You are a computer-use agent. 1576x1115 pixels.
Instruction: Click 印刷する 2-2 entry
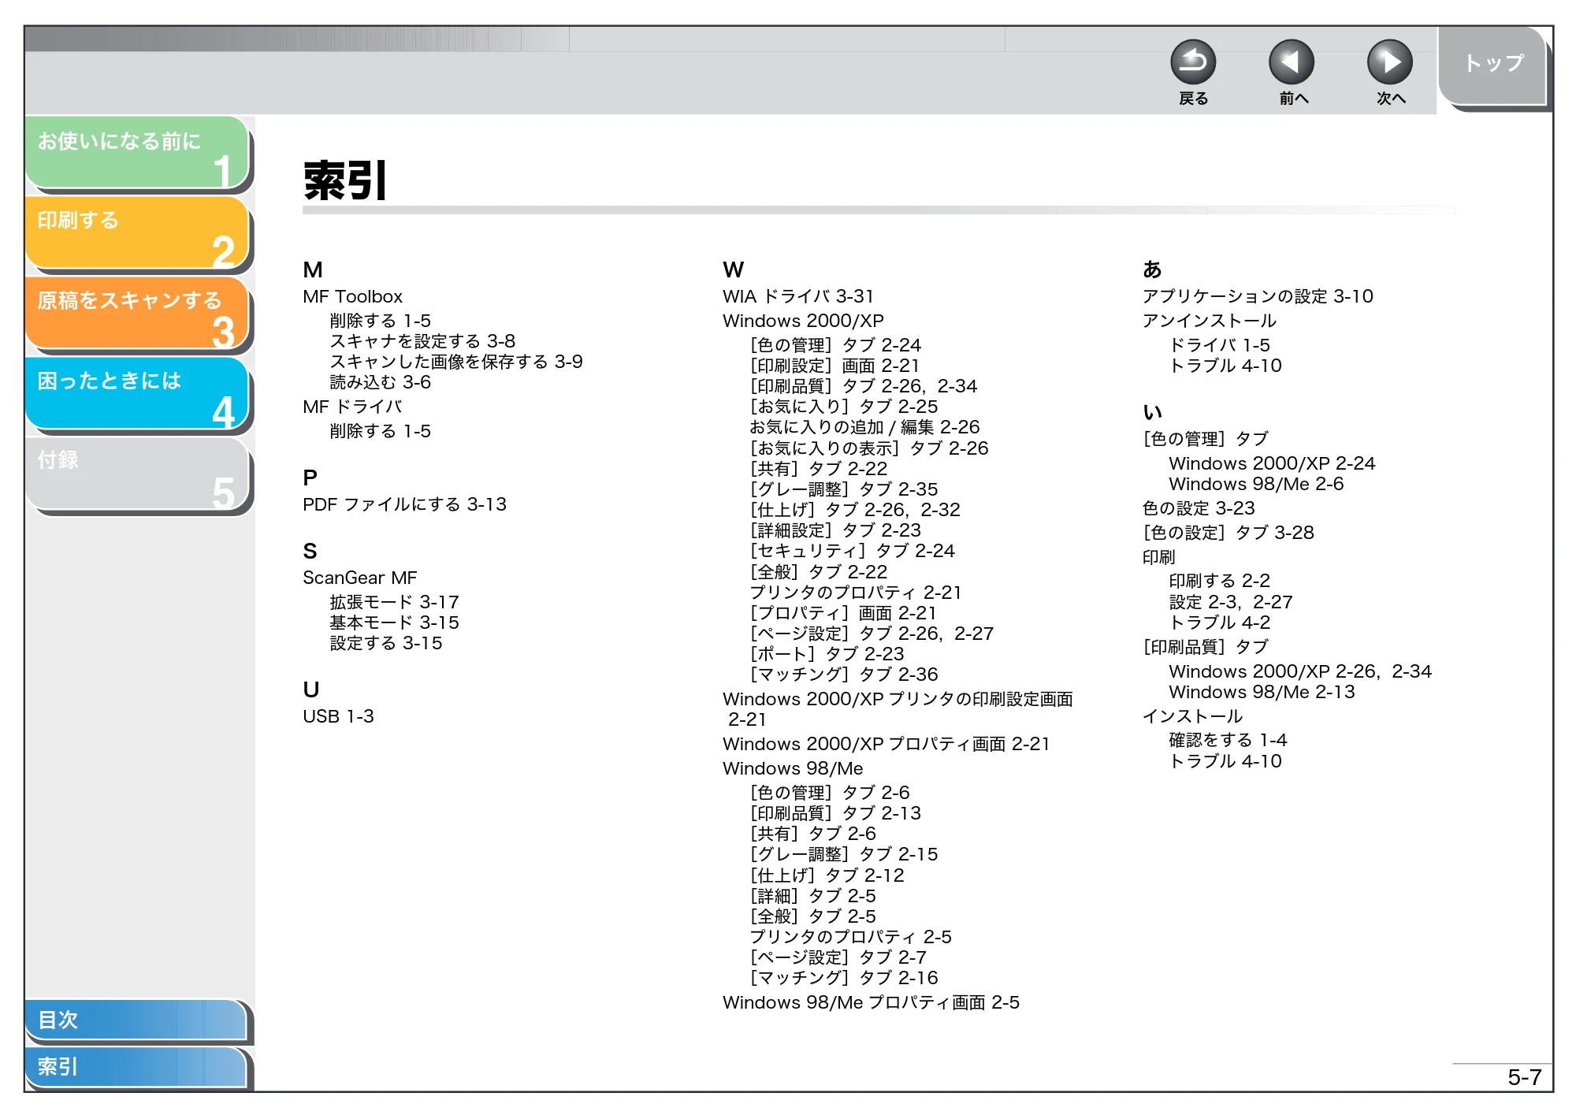click(x=1219, y=581)
